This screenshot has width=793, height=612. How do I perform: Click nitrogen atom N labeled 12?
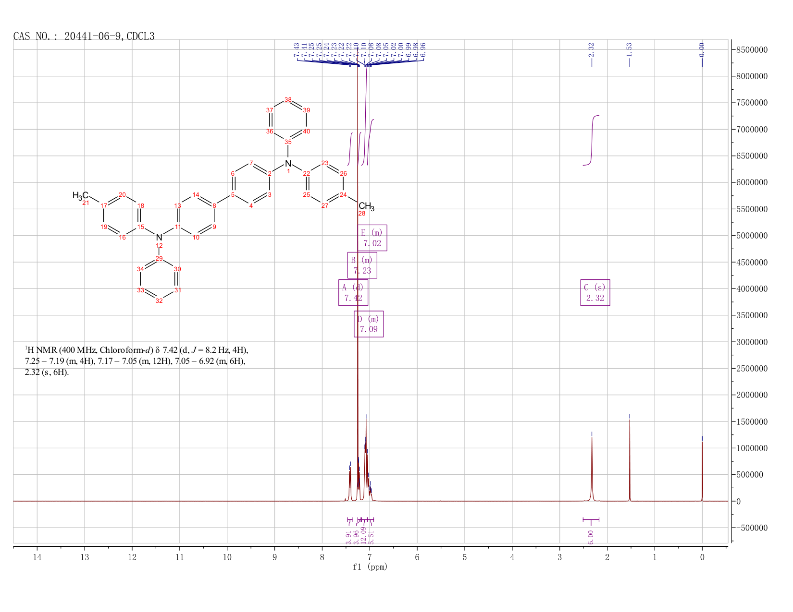point(159,238)
